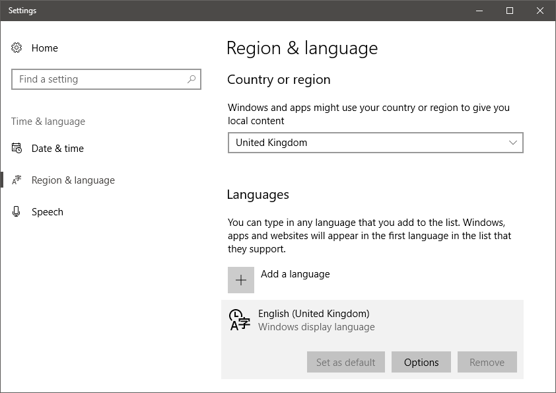Go to the Date & time section
Image resolution: width=556 pixels, height=393 pixels.
(x=57, y=149)
